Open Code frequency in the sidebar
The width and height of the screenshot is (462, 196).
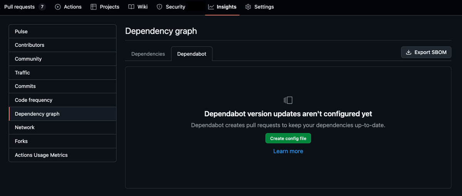(62, 100)
